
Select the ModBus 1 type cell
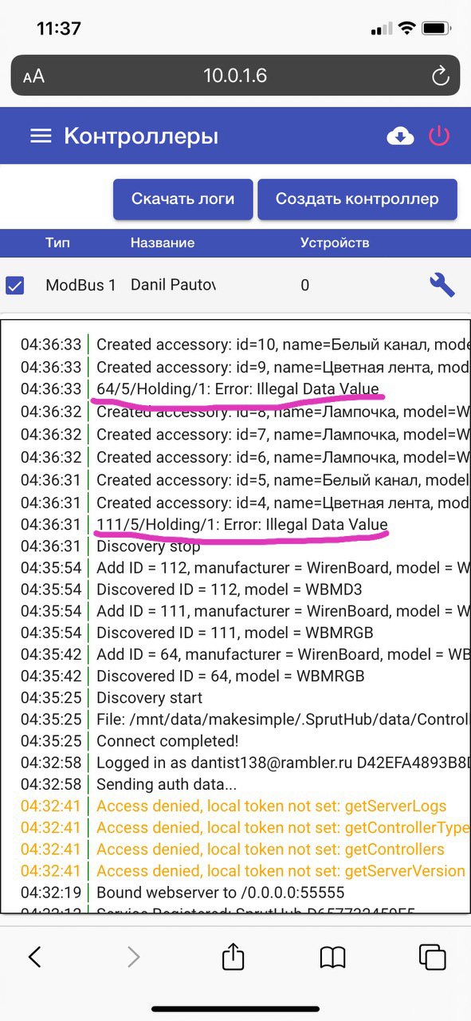pyautogui.click(x=80, y=285)
